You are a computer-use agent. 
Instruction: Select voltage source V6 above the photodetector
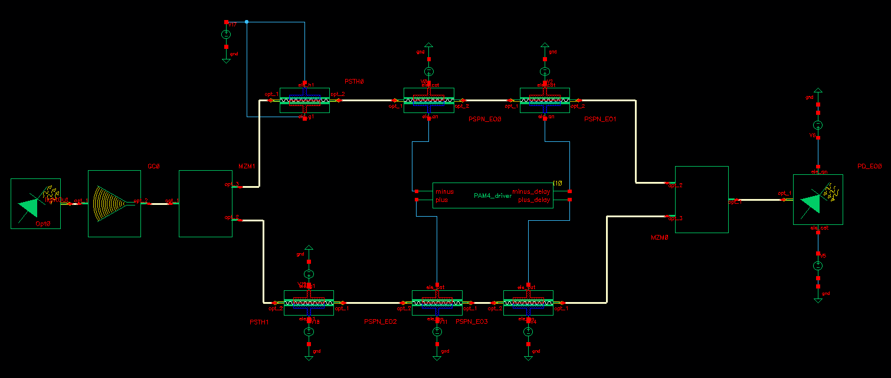click(818, 125)
